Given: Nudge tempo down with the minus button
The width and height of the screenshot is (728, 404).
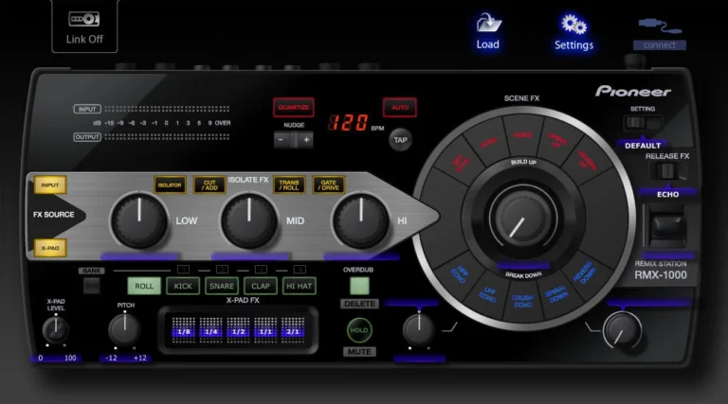Looking at the screenshot, I should [281, 139].
